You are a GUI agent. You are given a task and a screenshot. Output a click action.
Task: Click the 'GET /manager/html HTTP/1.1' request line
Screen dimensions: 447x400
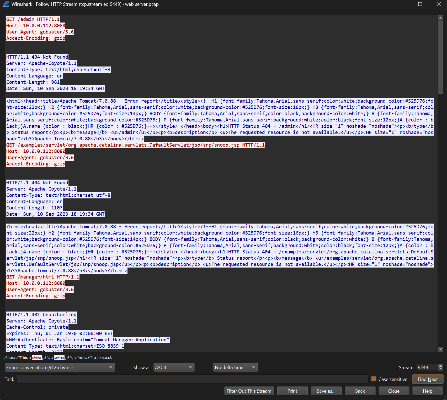coord(43,277)
